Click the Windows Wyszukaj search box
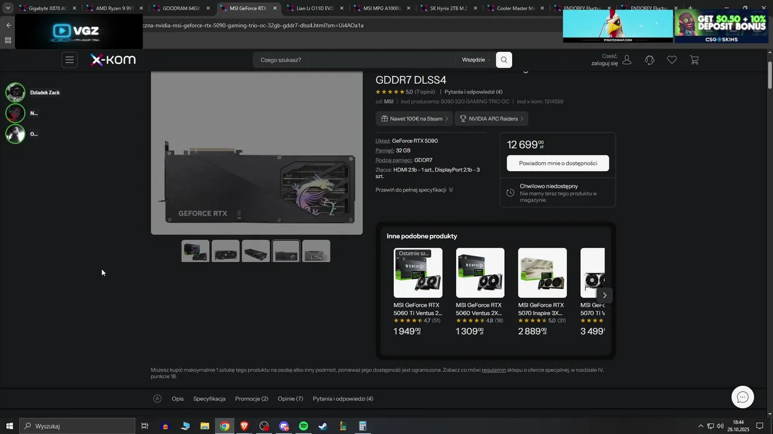Image resolution: width=773 pixels, height=434 pixels. [77, 426]
